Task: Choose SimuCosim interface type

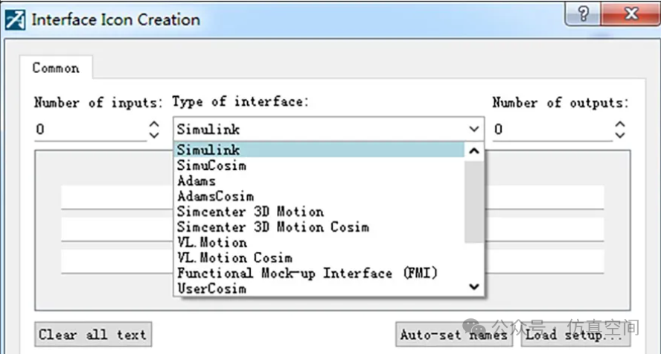Action: (211, 165)
